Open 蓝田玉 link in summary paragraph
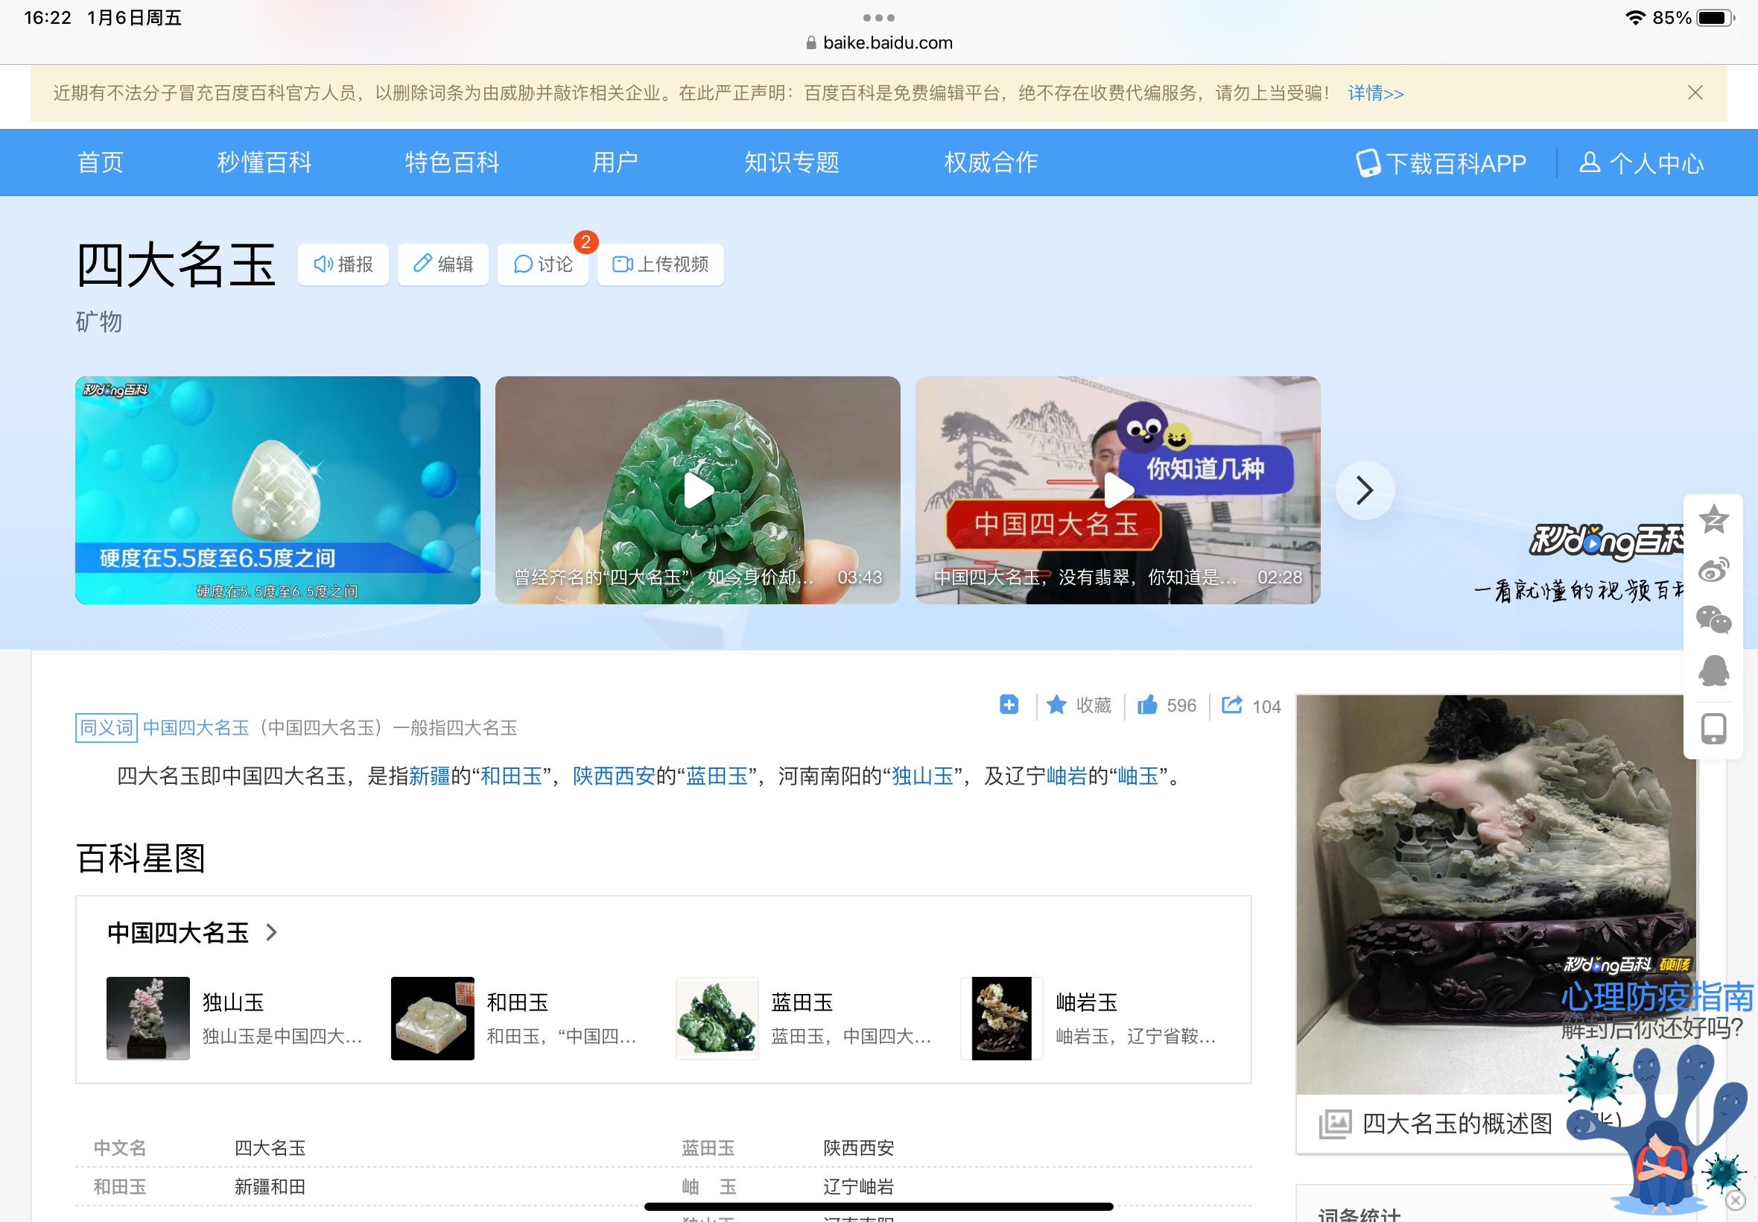The height and width of the screenshot is (1222, 1758). 717,776
